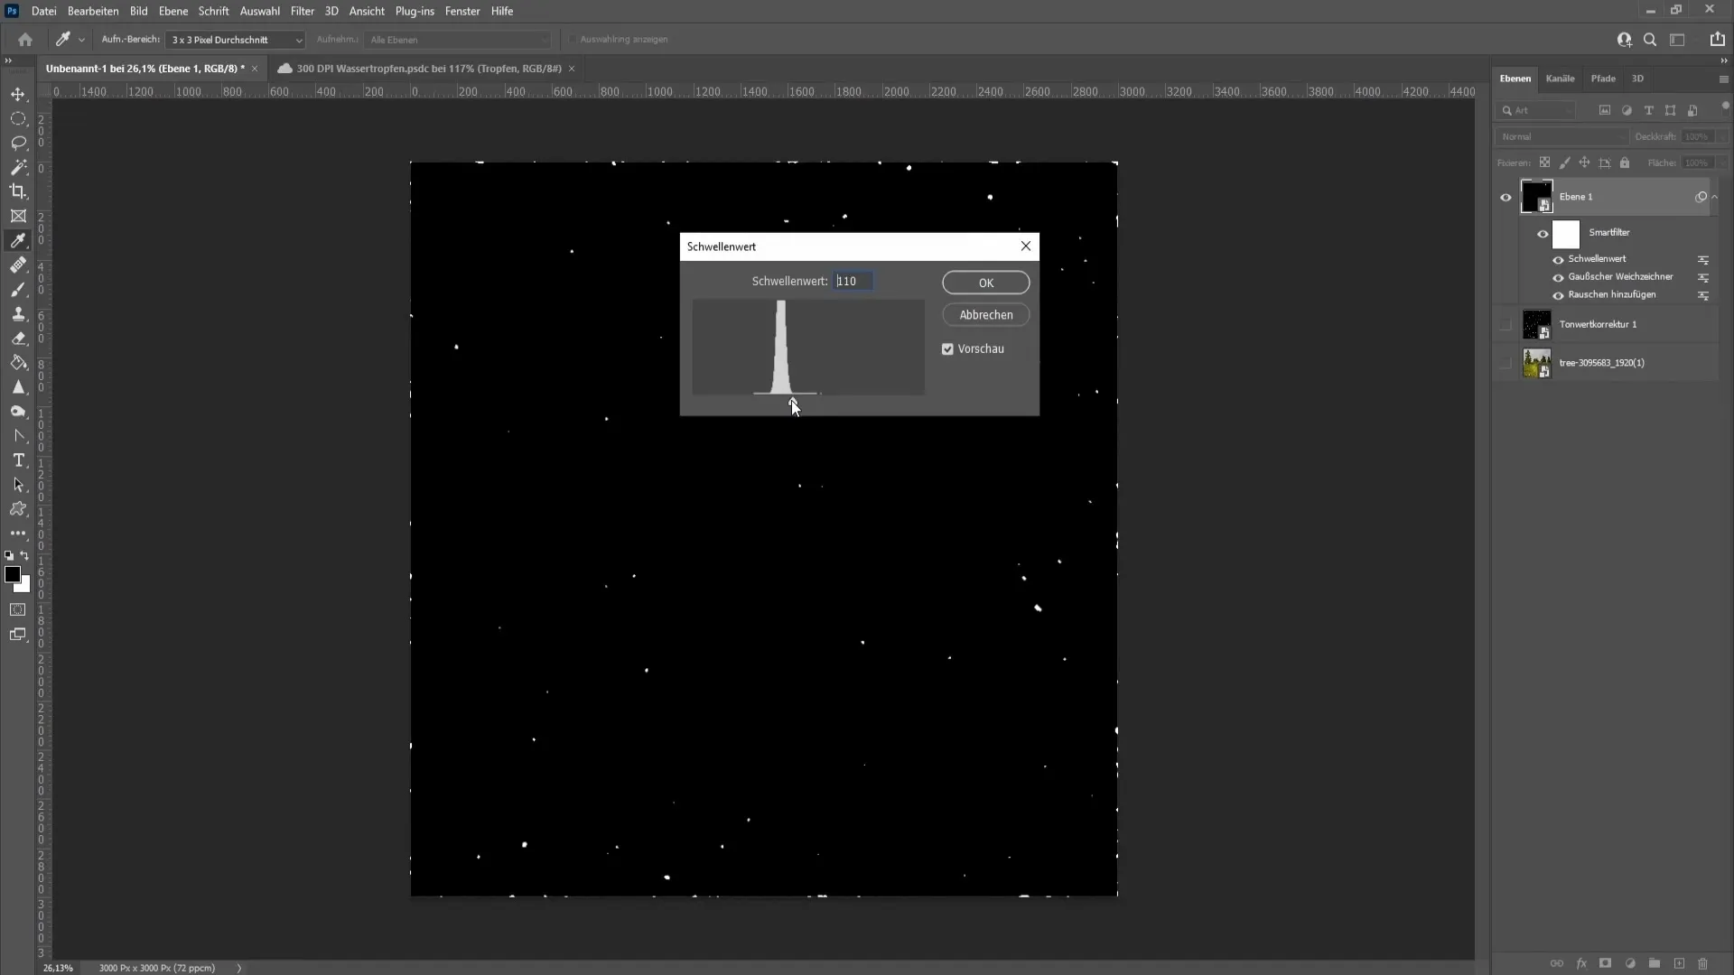The width and height of the screenshot is (1734, 975).
Task: Select the Pen tool
Action: click(18, 436)
